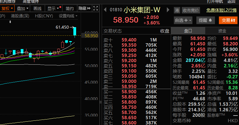Select 卖七 price 59.250

[129, 55]
